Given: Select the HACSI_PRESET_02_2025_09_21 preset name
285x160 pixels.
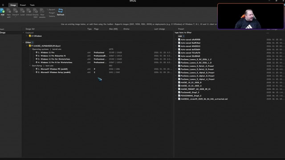Looking at the screenshot, I should click(195, 89).
